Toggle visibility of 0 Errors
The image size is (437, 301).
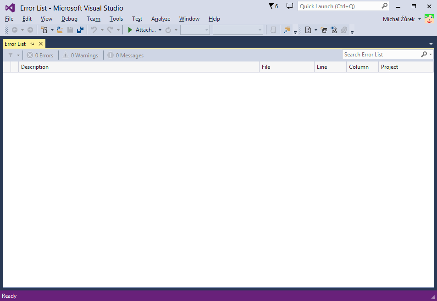(40, 55)
